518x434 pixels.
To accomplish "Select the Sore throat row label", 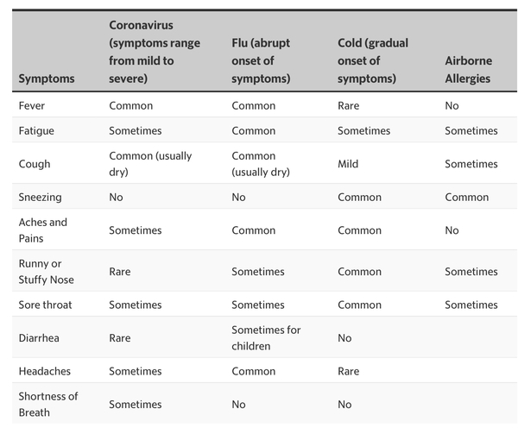I will point(45,305).
